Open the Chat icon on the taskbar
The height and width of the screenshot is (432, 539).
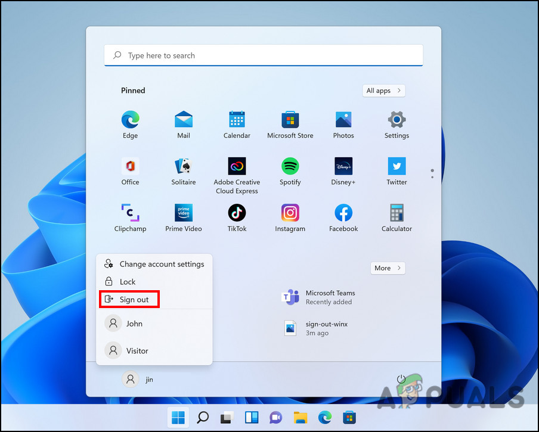coord(275,418)
